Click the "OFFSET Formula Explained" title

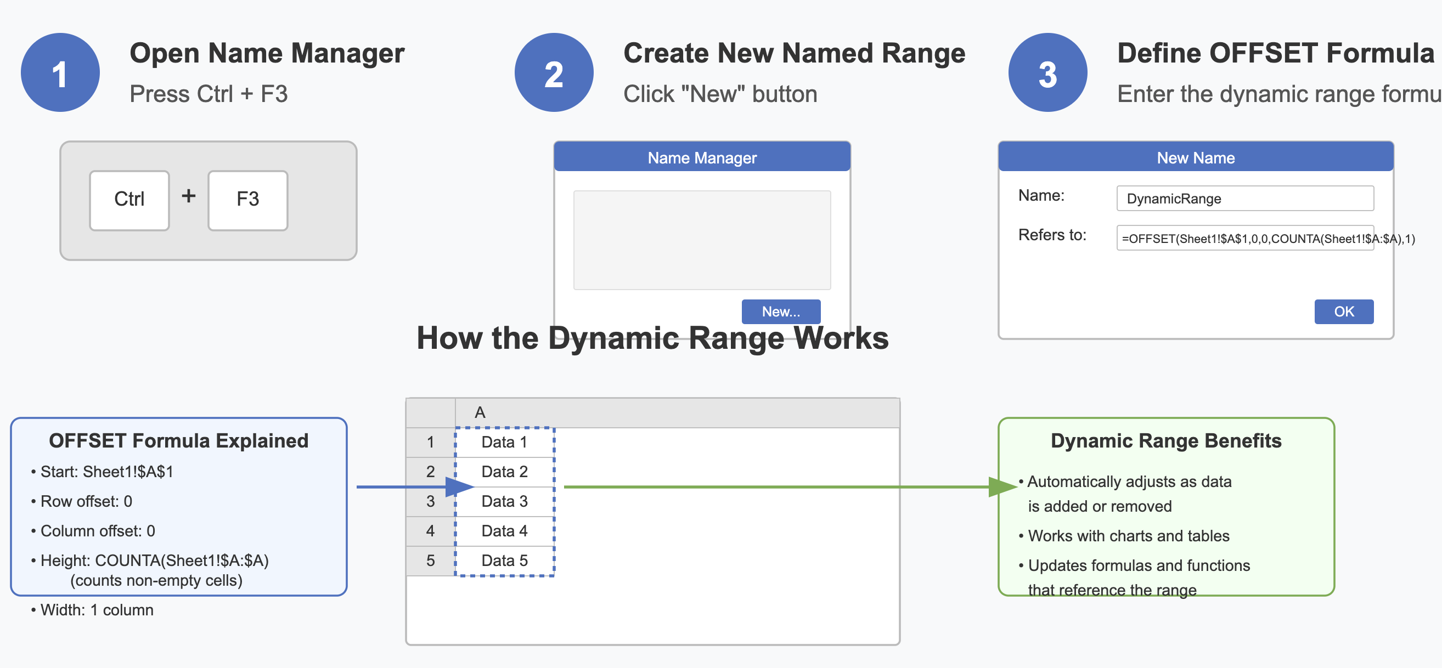click(x=178, y=441)
